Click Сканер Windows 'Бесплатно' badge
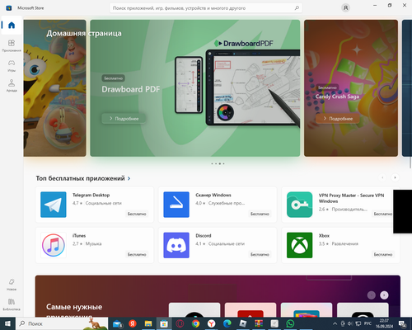This screenshot has width=412, height=330. [x=260, y=214]
